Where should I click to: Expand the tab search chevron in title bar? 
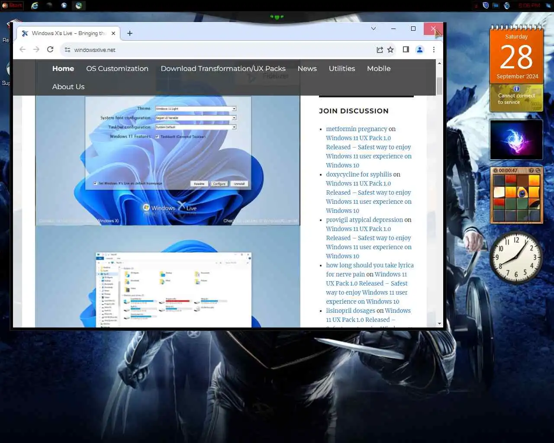374,29
